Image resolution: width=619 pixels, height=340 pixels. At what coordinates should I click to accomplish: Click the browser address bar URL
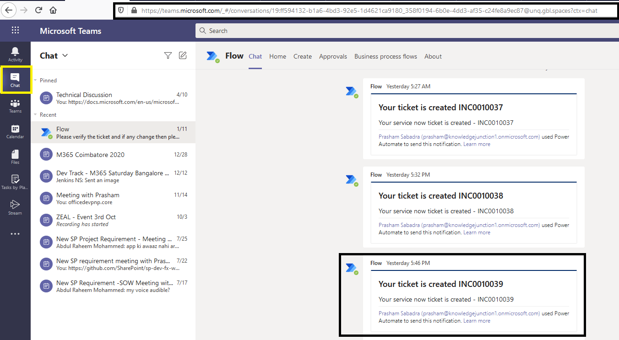[369, 11]
